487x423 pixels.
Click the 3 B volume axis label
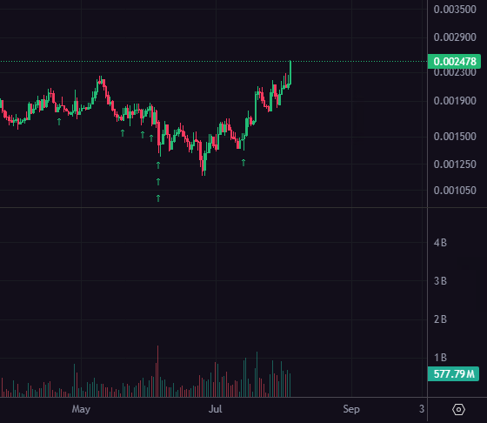tap(440, 281)
